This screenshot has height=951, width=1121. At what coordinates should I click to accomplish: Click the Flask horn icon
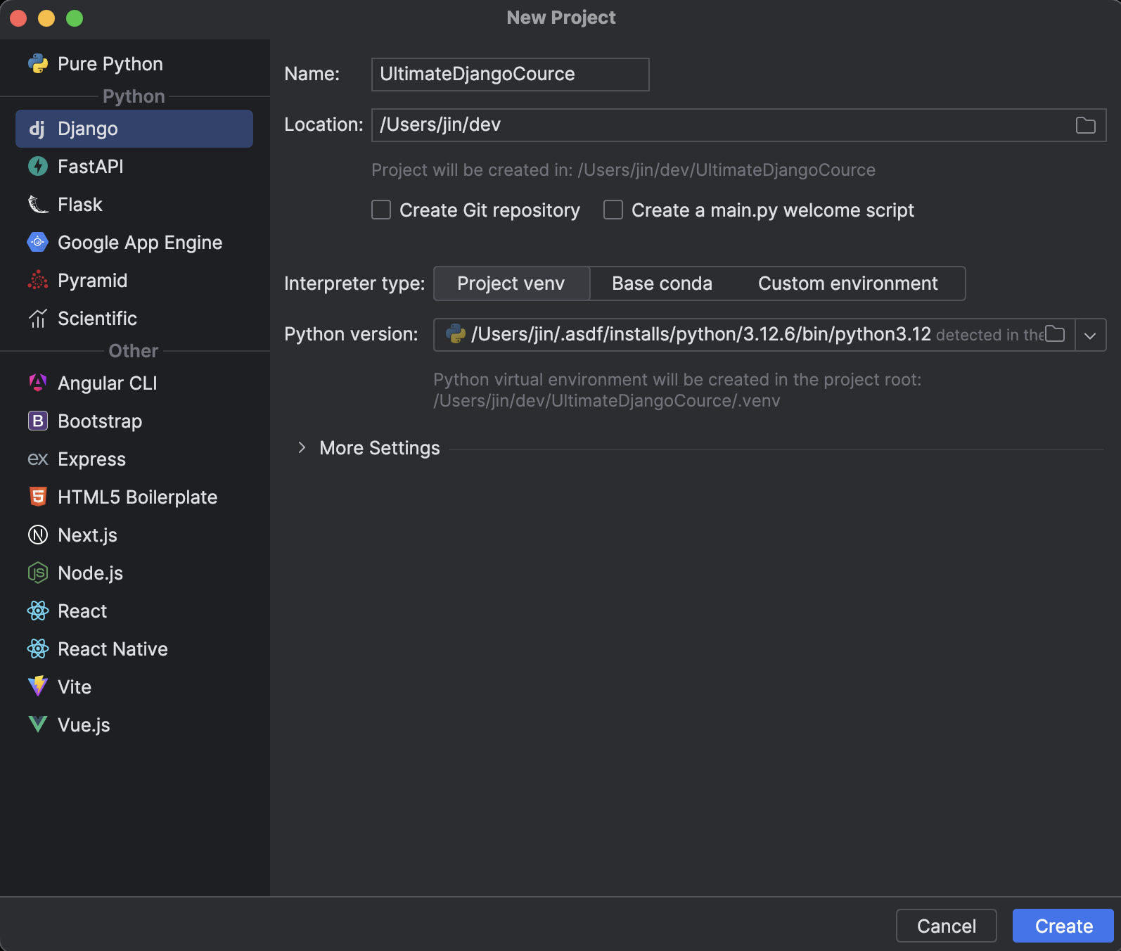click(x=38, y=205)
